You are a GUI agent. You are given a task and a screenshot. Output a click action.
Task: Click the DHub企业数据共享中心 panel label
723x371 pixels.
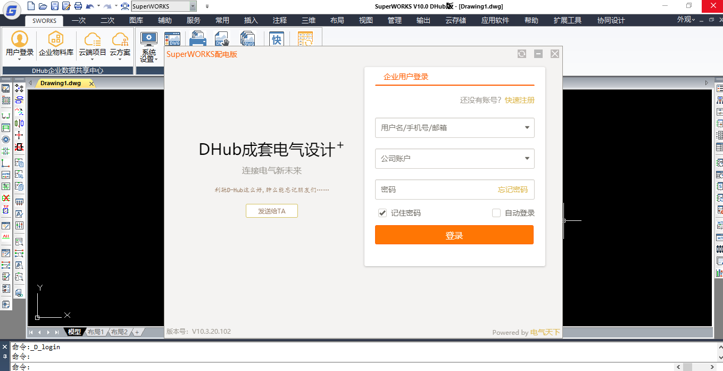tap(68, 70)
